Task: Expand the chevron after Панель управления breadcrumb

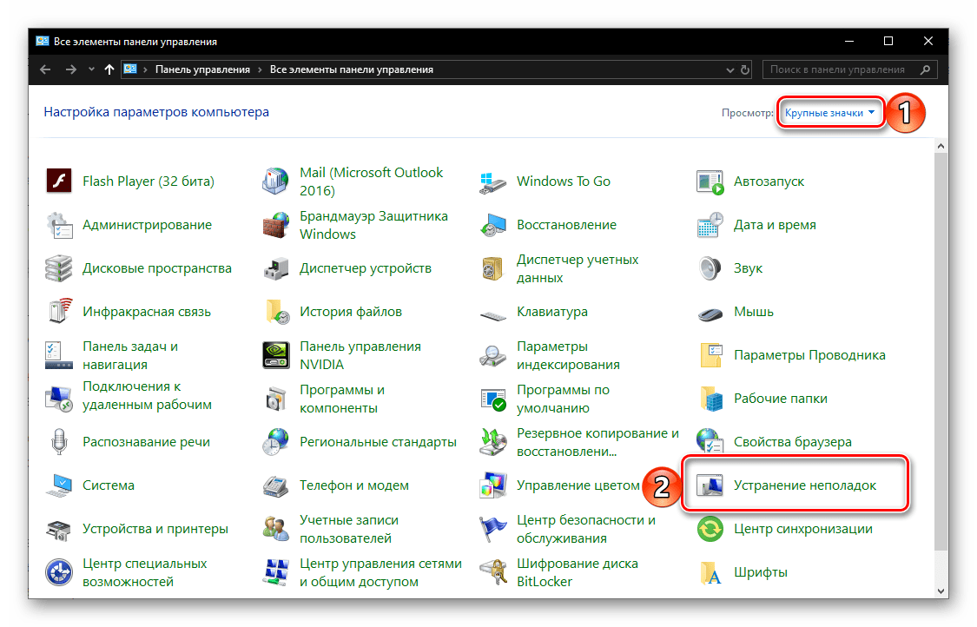Action: tap(260, 69)
